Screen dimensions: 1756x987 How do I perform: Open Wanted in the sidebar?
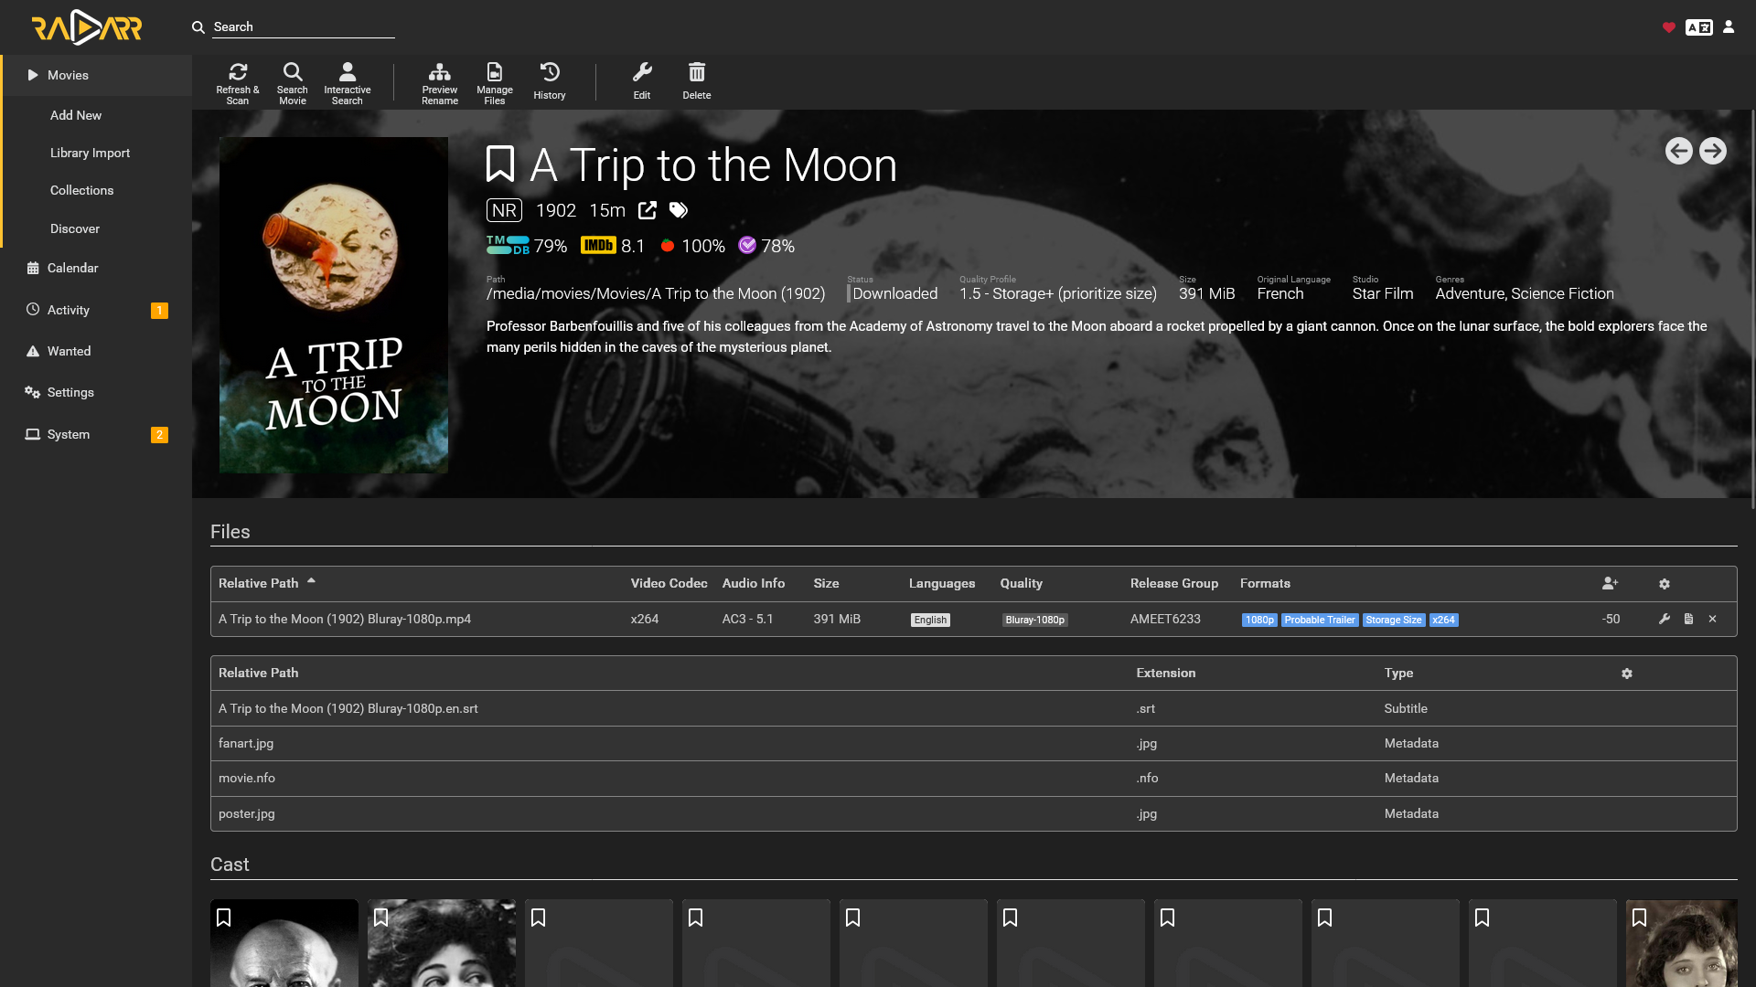(96, 351)
